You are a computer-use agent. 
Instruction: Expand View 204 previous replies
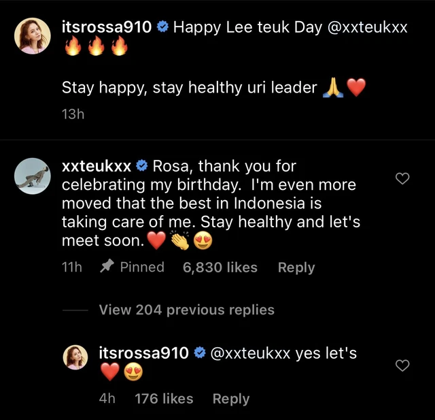tap(187, 310)
